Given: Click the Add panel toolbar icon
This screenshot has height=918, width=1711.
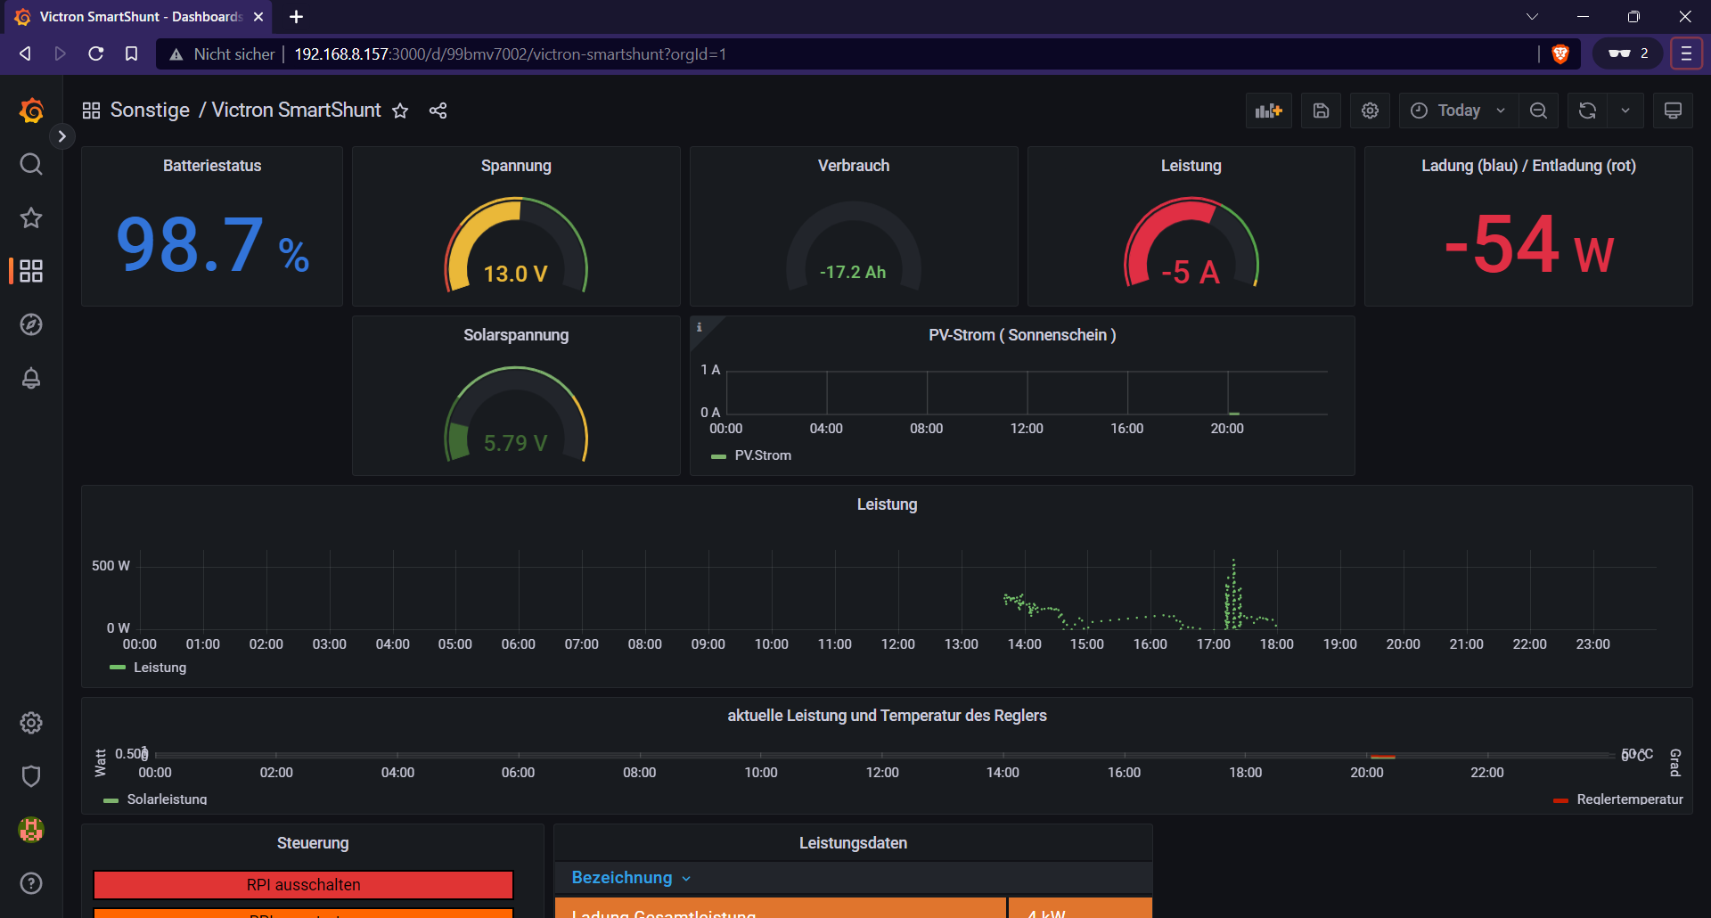Looking at the screenshot, I should (1268, 111).
